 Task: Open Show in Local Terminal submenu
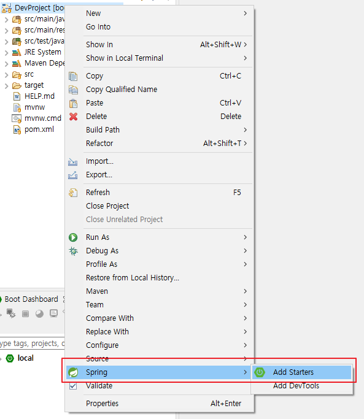(160, 58)
